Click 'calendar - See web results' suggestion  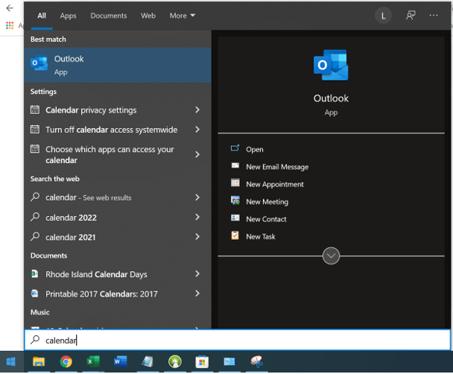(118, 197)
